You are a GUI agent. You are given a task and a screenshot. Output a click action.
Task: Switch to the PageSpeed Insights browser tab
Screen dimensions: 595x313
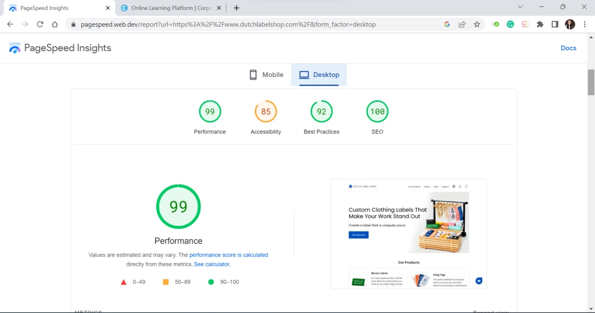pyautogui.click(x=59, y=8)
